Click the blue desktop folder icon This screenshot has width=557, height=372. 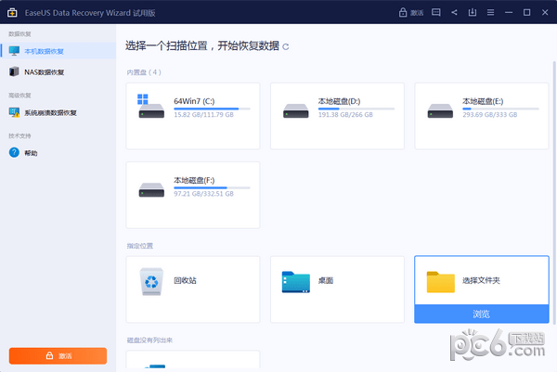point(295,282)
